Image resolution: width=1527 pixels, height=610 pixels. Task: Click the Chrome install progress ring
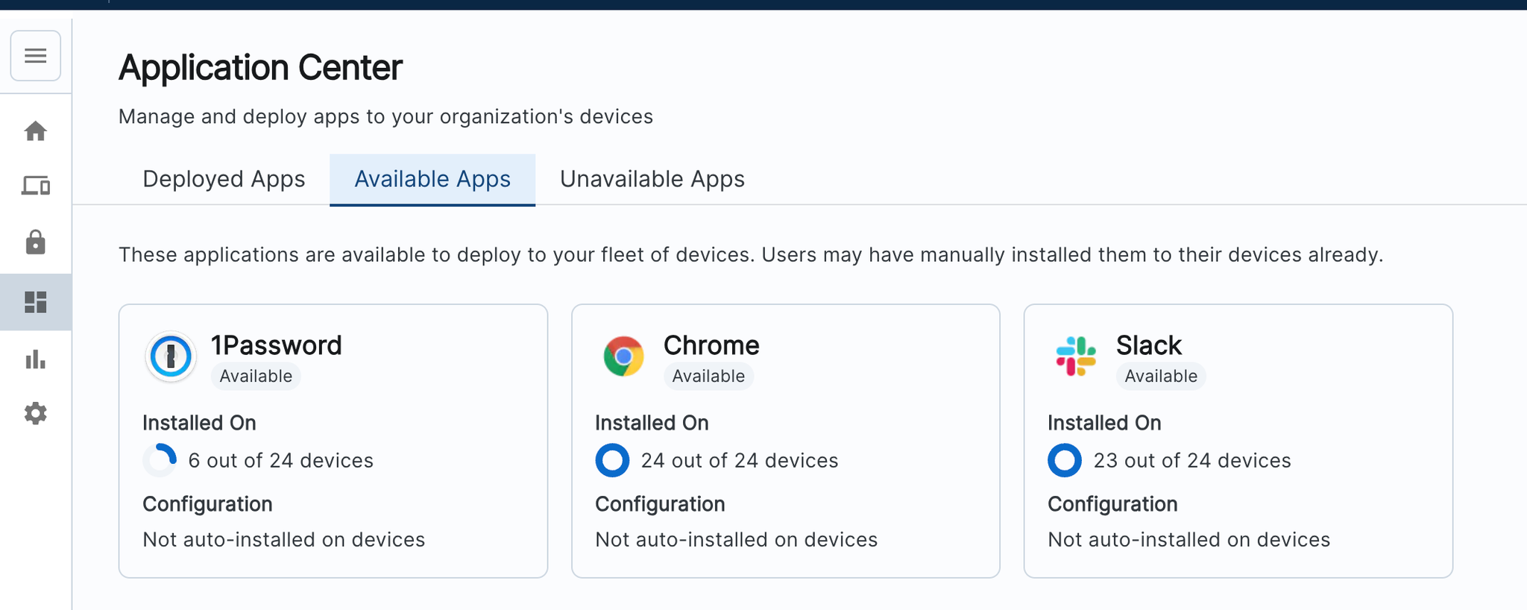tap(612, 460)
